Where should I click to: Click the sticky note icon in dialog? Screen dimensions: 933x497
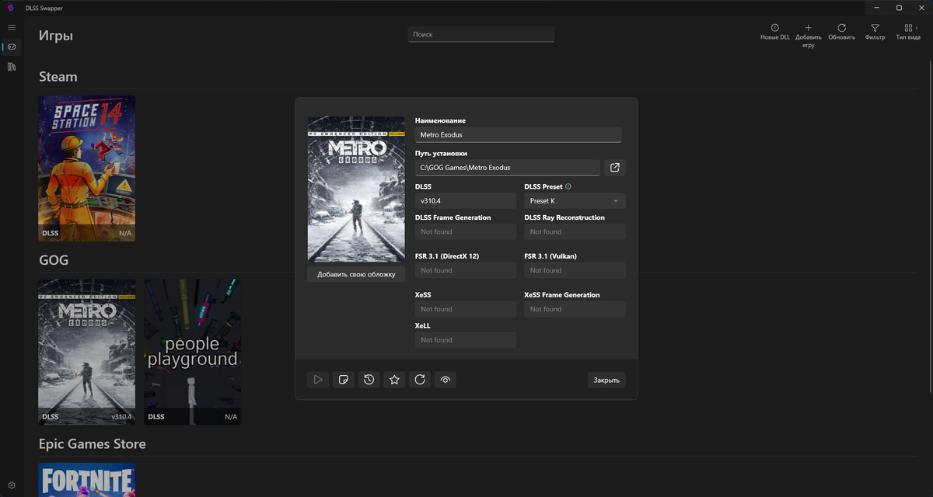(343, 380)
